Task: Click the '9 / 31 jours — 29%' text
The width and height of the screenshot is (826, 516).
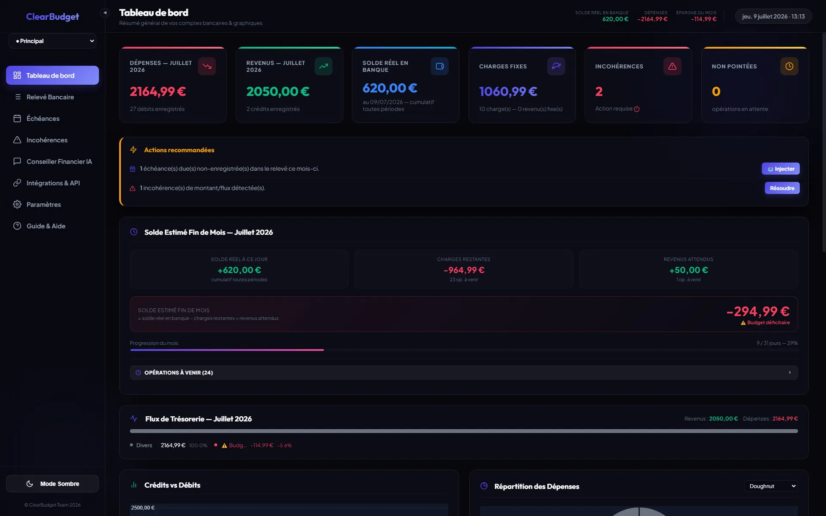Action: click(777, 343)
